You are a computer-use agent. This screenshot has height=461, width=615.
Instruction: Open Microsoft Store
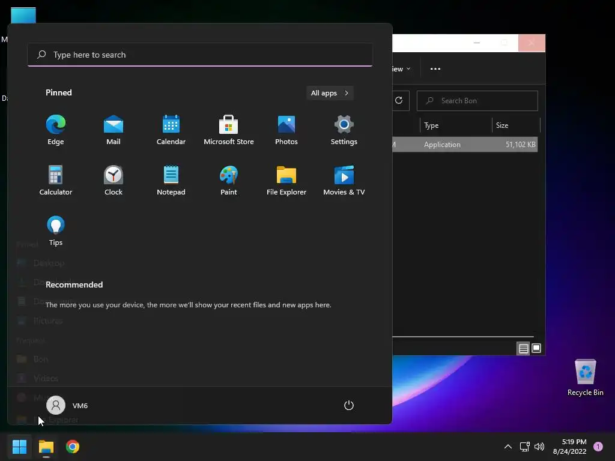pyautogui.click(x=229, y=130)
